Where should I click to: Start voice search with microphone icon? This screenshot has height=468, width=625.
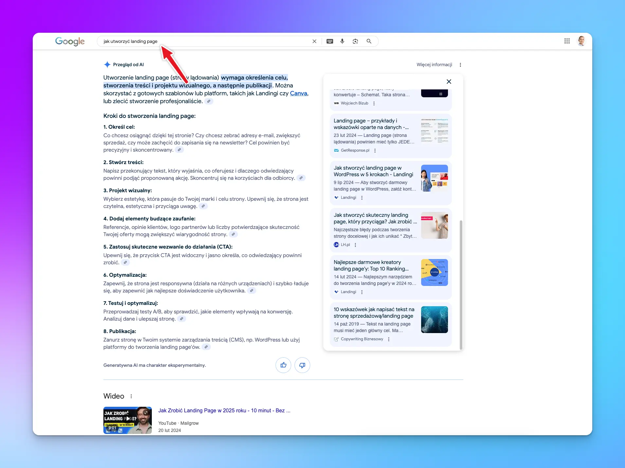342,41
